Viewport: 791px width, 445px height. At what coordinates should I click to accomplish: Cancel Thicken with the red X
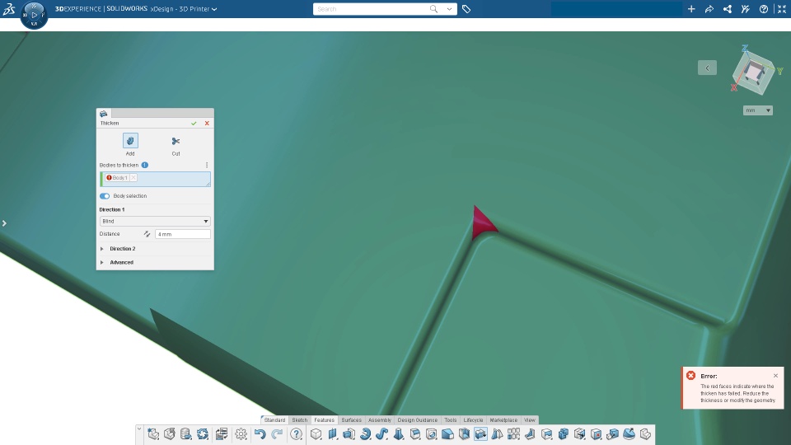click(207, 123)
